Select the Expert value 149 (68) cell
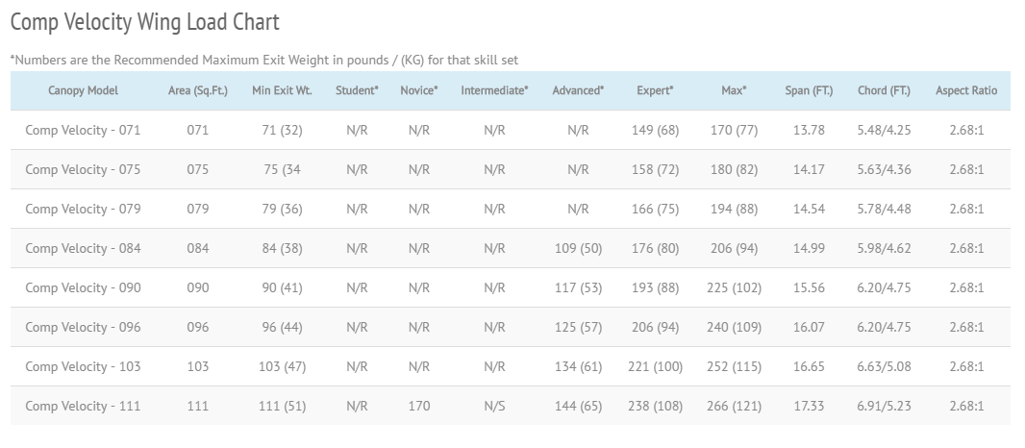Image resolution: width=1025 pixels, height=448 pixels. tap(655, 130)
